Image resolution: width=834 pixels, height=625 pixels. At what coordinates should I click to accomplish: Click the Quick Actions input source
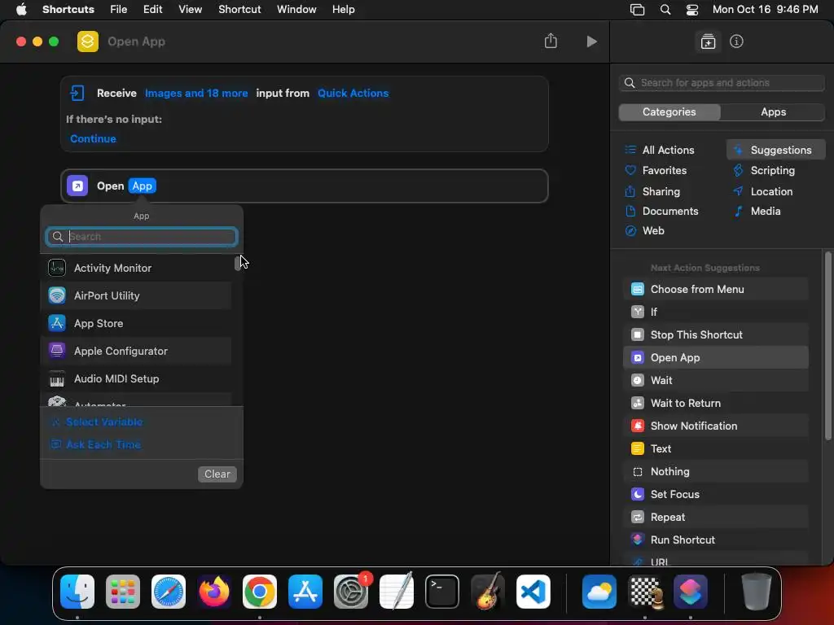coord(353,93)
